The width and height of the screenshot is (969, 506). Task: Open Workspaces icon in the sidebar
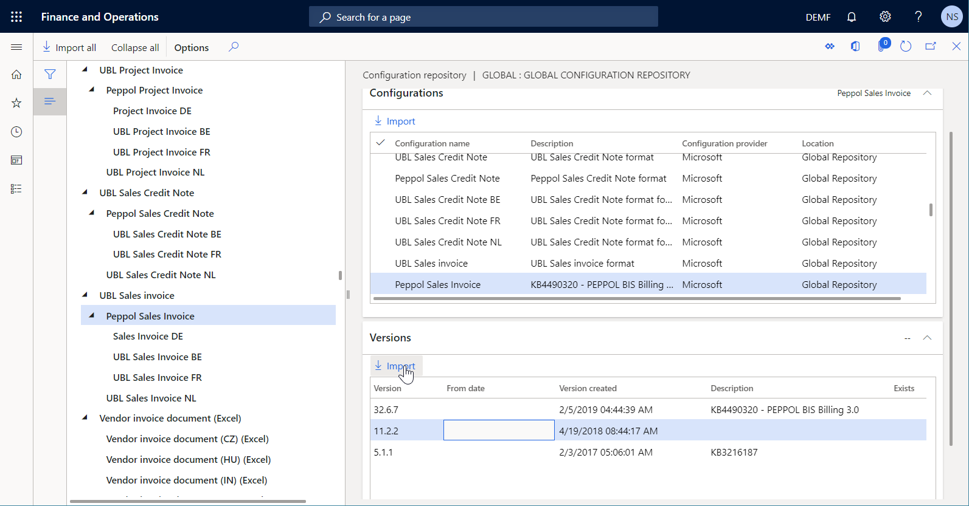point(16,160)
